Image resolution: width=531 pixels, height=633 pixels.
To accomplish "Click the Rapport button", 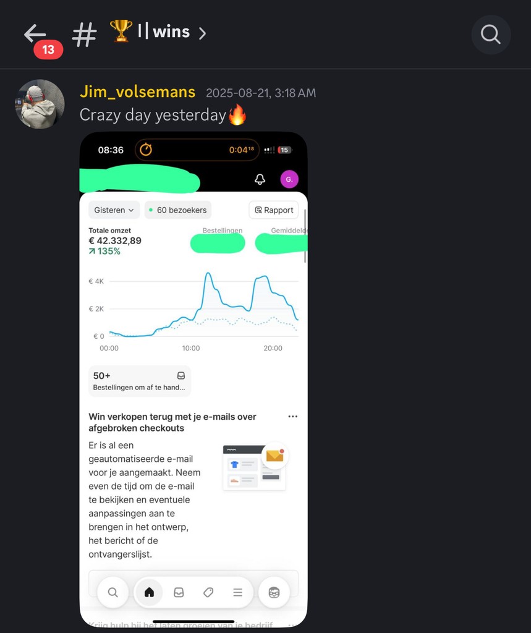I will tap(274, 210).
